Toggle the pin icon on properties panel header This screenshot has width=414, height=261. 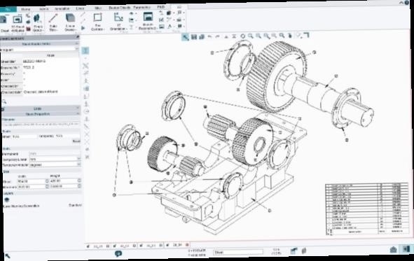point(77,37)
